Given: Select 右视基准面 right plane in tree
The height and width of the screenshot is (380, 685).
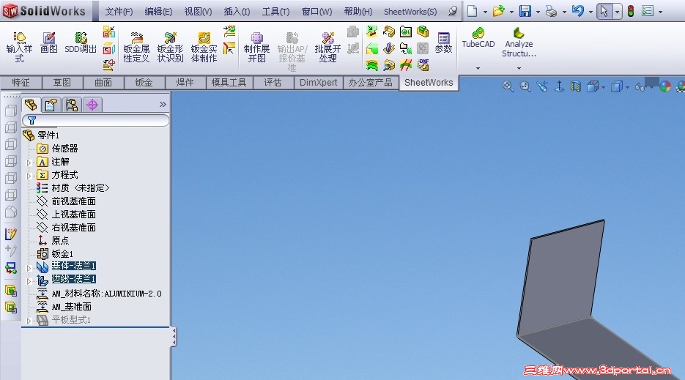Looking at the screenshot, I should coord(73,228).
